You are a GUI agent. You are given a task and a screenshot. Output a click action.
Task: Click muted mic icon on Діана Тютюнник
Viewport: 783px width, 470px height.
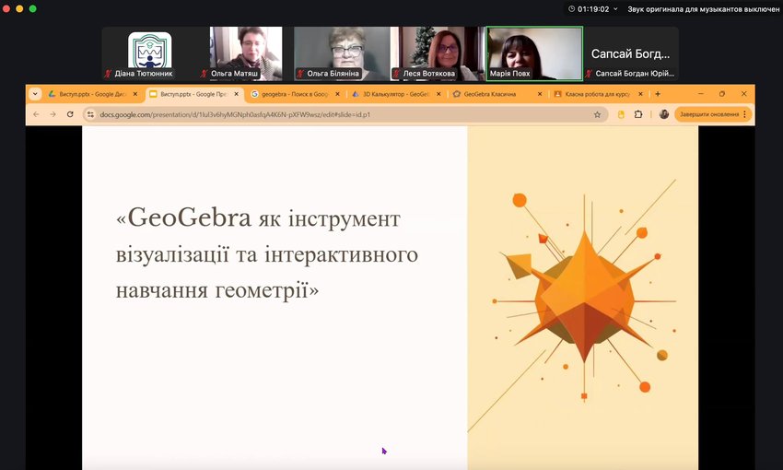(108, 74)
